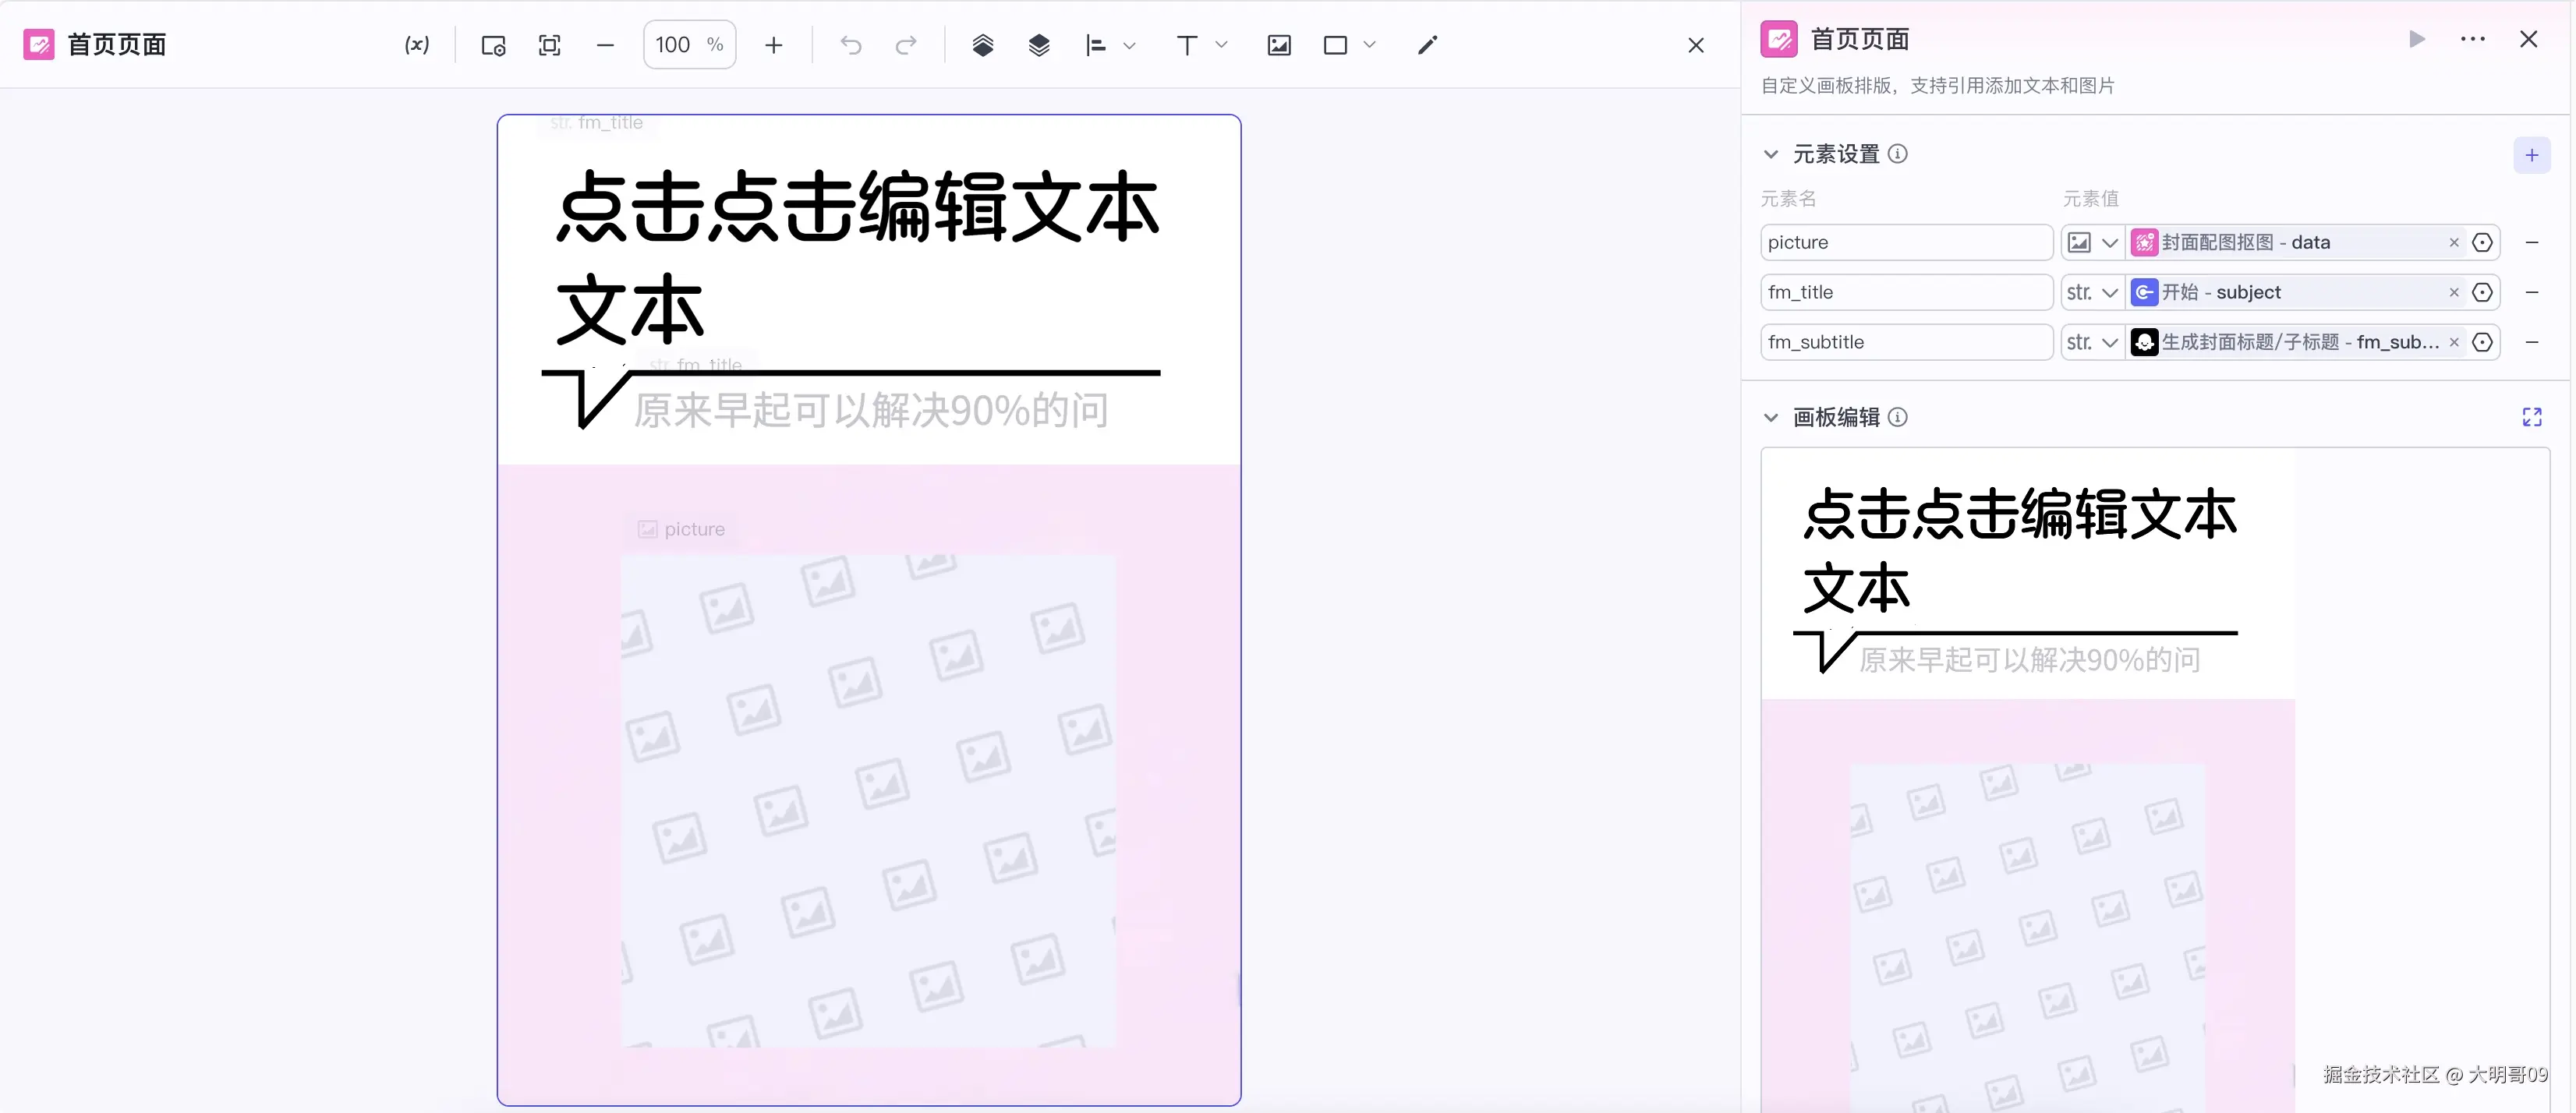Insert an image using the image tool
Screen dimensions: 2576x1113
coord(1279,45)
